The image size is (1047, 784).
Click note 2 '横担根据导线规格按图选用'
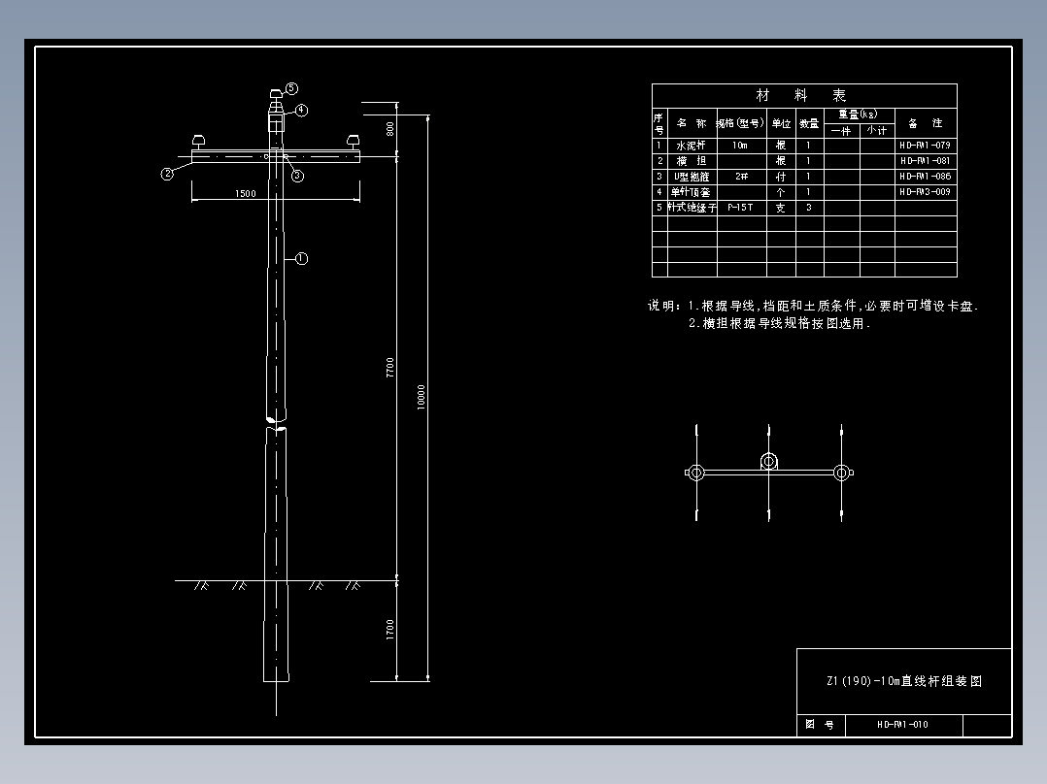tap(780, 324)
